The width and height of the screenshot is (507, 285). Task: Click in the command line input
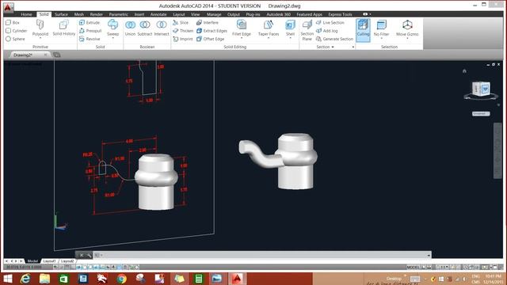[x=262, y=255]
